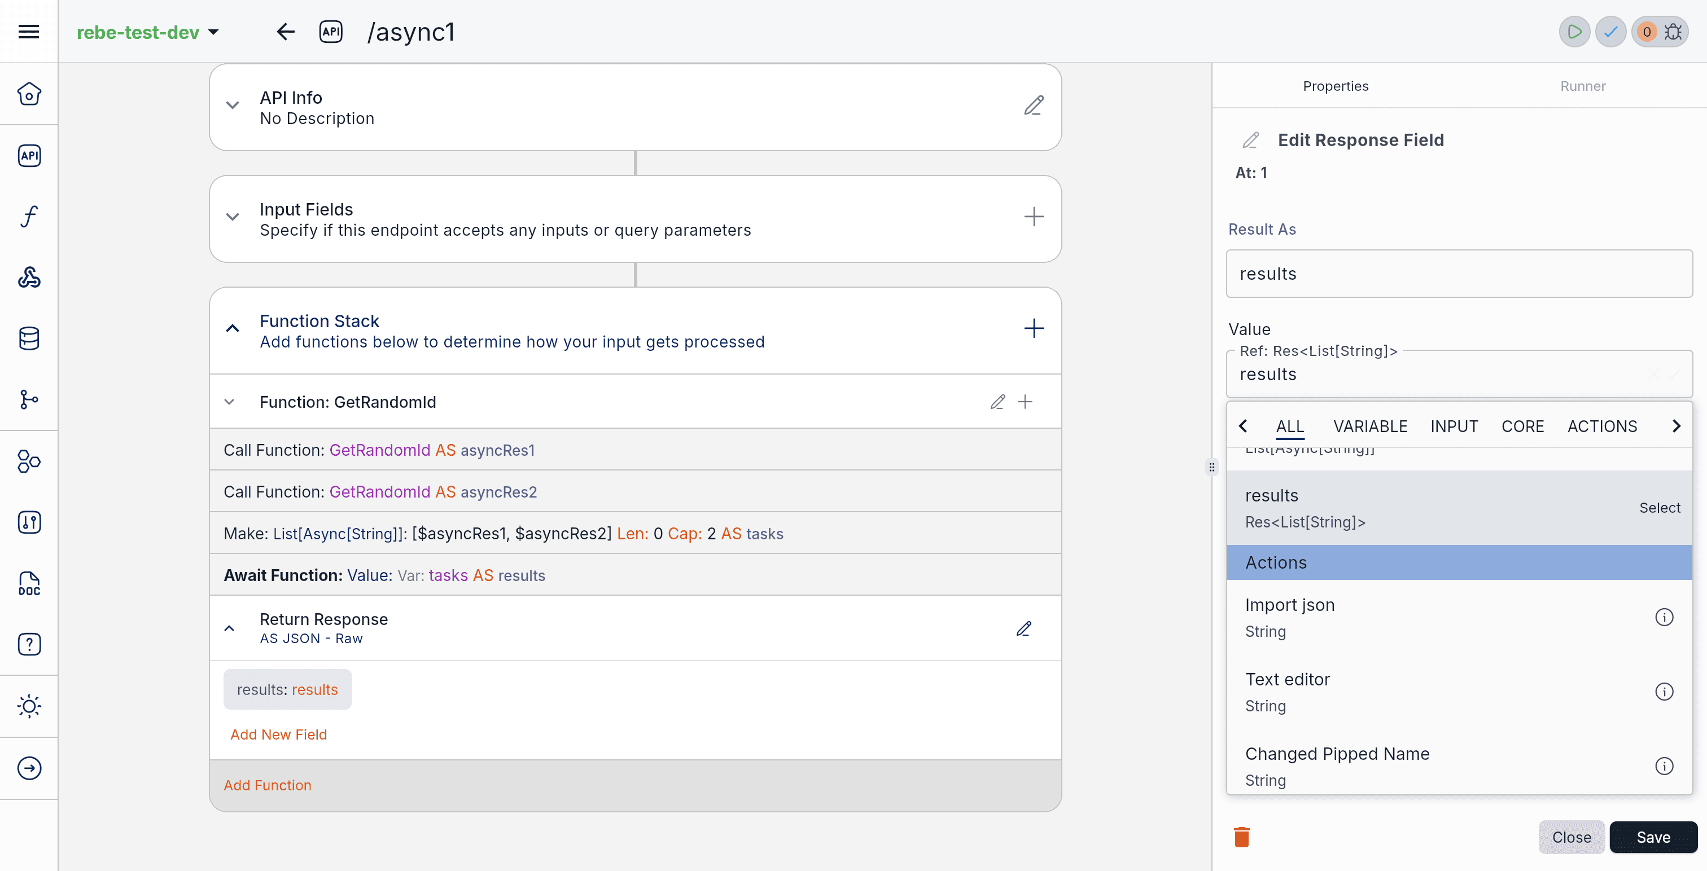Open the sliders settings icon in sidebar
The width and height of the screenshot is (1707, 871).
[28, 522]
